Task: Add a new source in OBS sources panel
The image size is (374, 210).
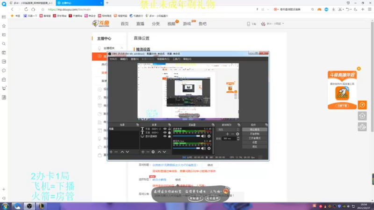Action: pos(143,152)
